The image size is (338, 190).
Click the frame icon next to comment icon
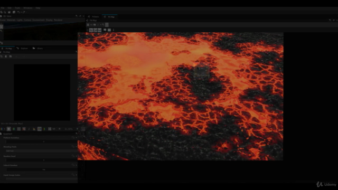click(x=109, y=30)
